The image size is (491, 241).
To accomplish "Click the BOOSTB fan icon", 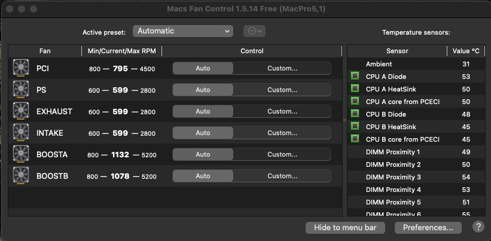I will click(21, 176).
